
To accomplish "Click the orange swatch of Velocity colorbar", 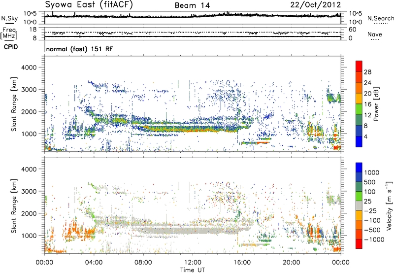I will [x=359, y=225].
